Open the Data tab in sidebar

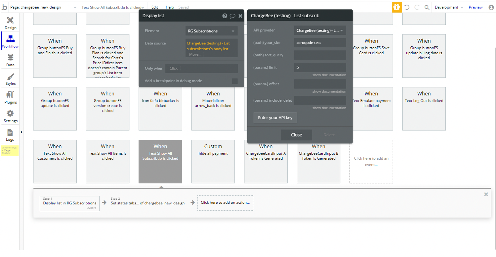pyautogui.click(x=10, y=60)
